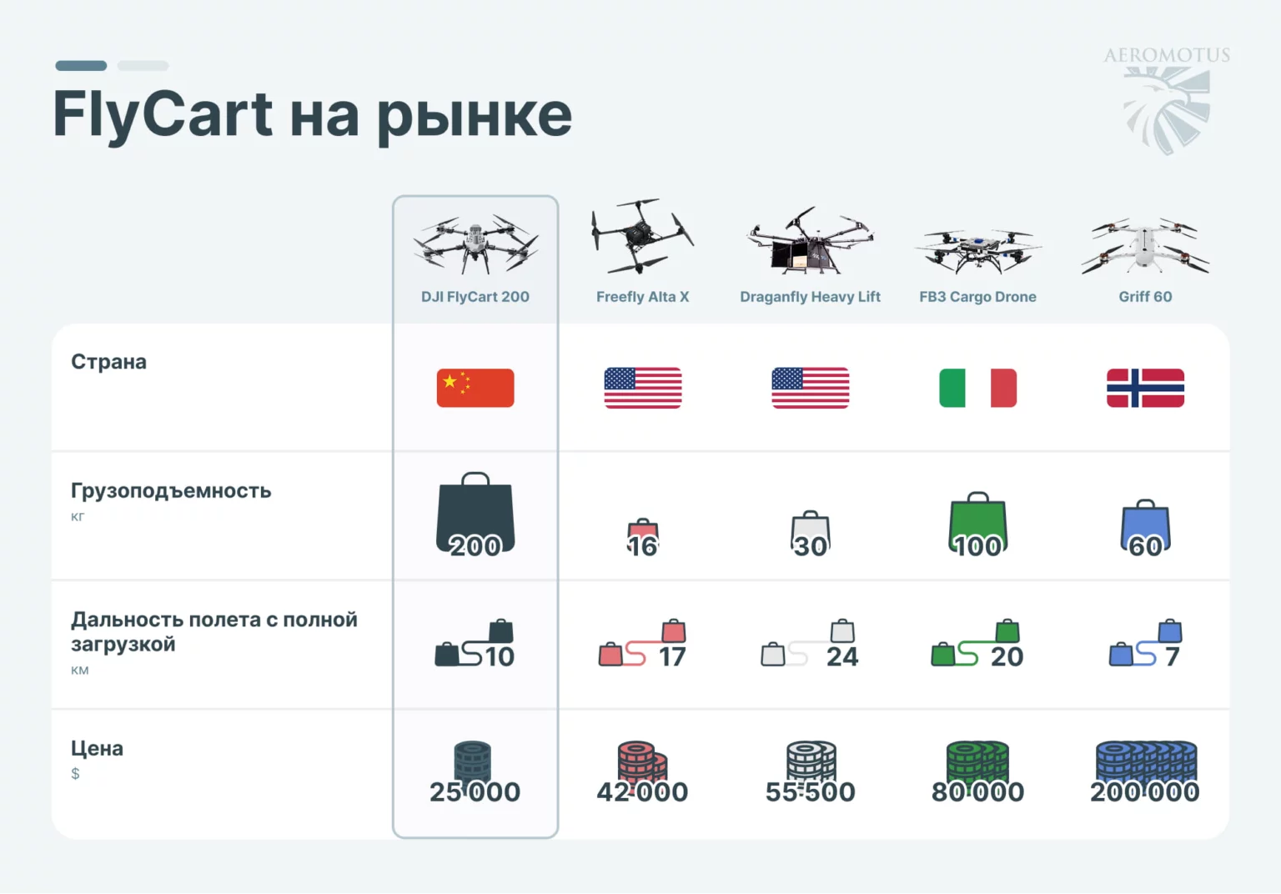
Task: Click the dark 200 kg payload bag icon
Action: pos(475,513)
